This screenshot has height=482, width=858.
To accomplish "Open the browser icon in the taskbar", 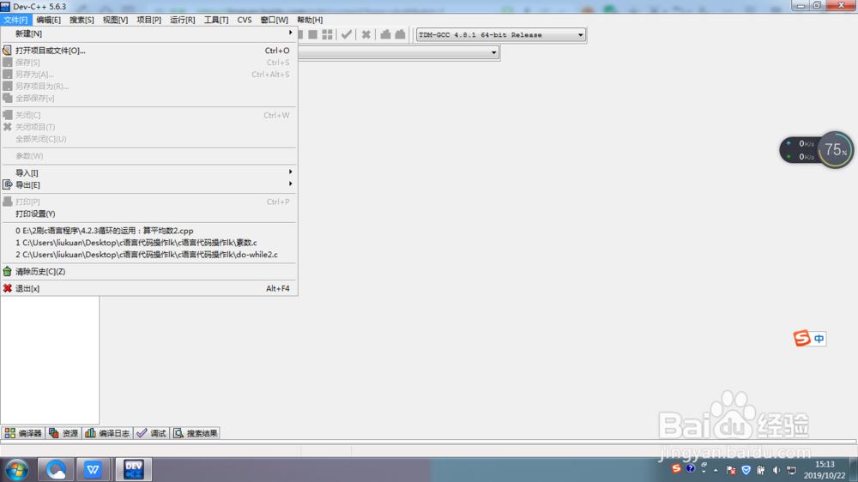I will pyautogui.click(x=56, y=469).
